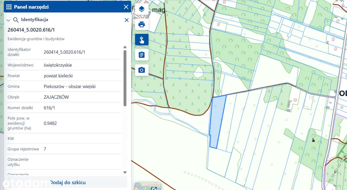The width and height of the screenshot is (347, 190).
Task: Click the small monument symbol on the map
Action: pos(313,140)
